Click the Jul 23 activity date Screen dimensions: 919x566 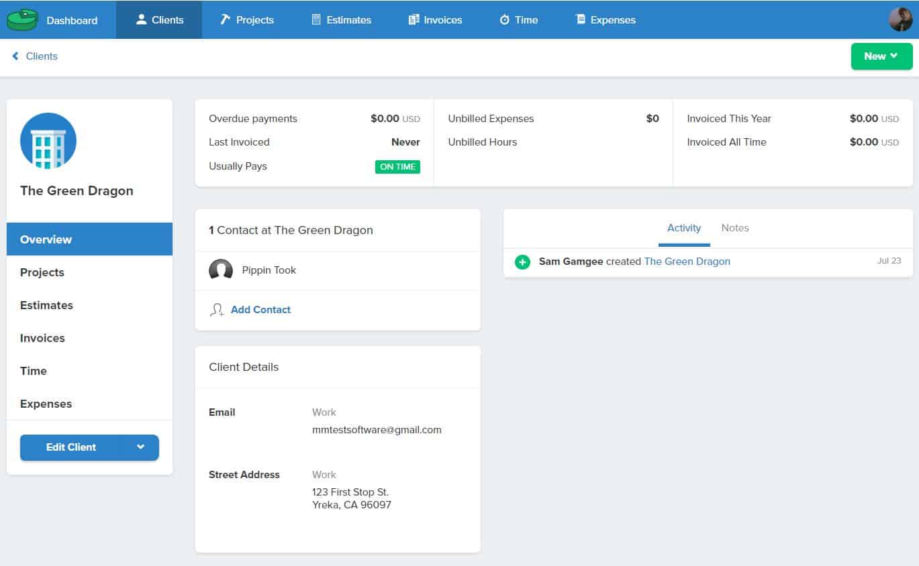(889, 261)
